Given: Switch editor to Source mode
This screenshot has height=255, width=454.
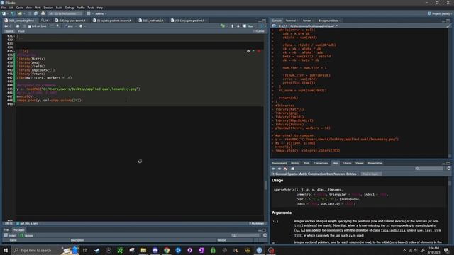Looking at the screenshot, I should pyautogui.click(x=9, y=31).
